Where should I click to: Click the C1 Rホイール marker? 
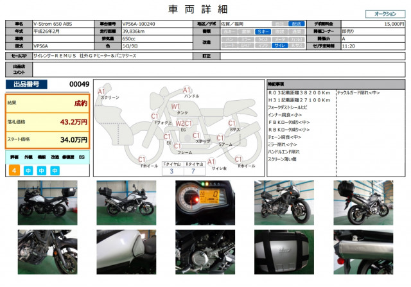click(x=238, y=159)
